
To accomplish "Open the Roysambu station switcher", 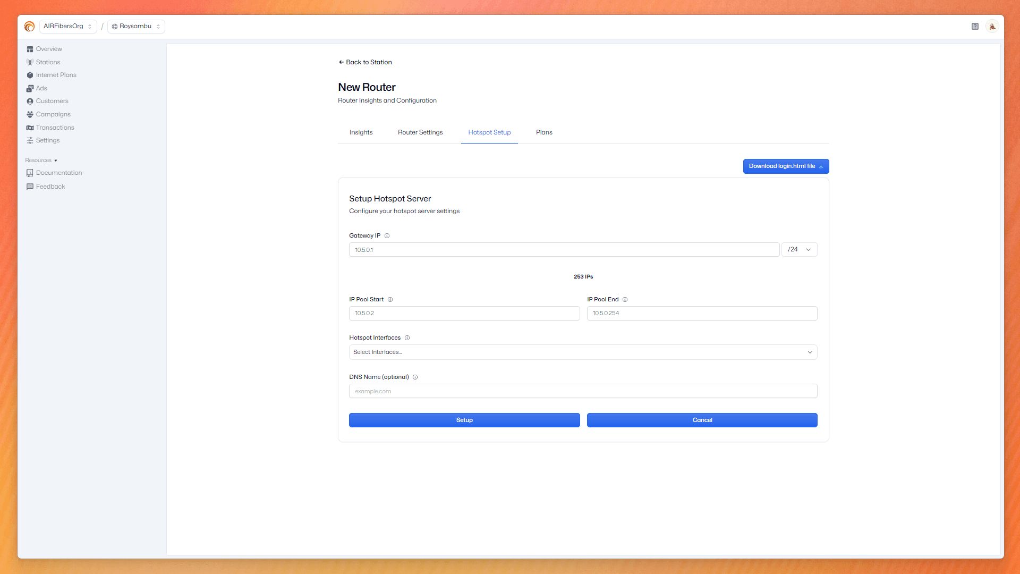I will pos(136,26).
